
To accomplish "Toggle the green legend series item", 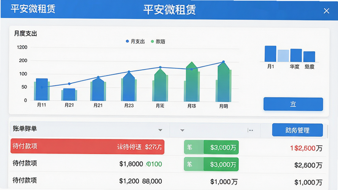I will (x=158, y=41).
